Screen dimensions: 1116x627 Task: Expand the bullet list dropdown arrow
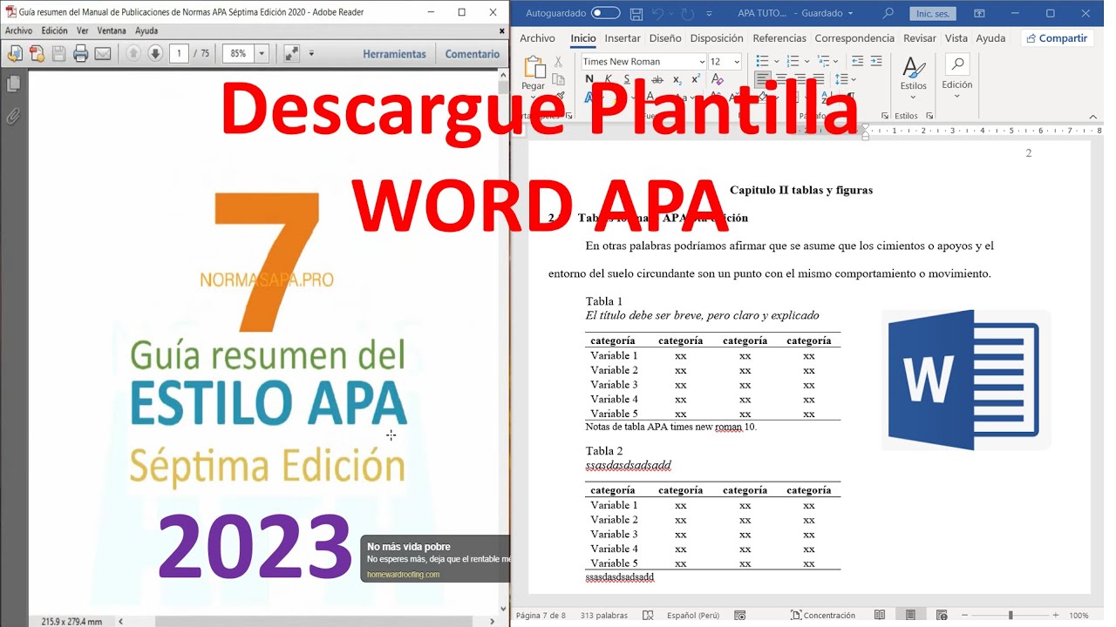[778, 61]
